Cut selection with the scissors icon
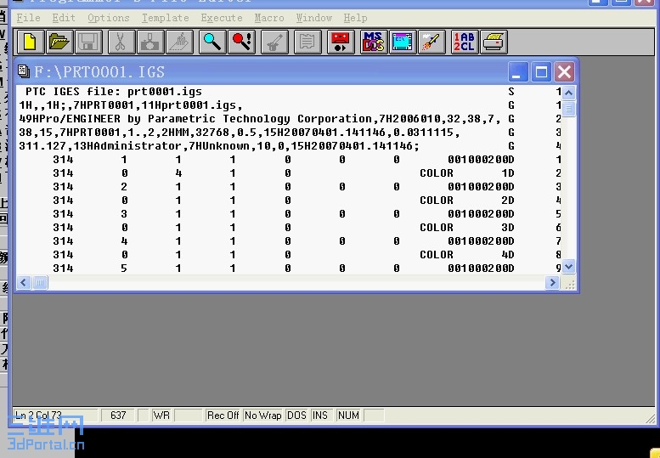This screenshot has width=660, height=458. 121,42
